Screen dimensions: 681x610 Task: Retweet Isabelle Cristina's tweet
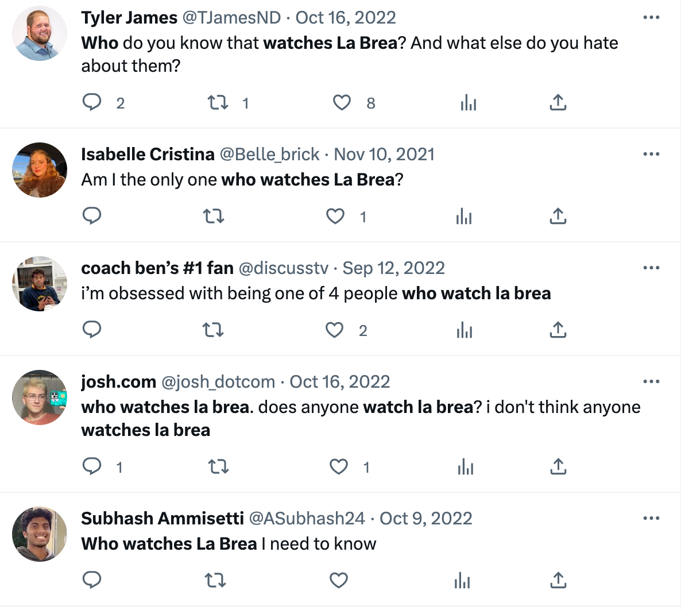214,216
